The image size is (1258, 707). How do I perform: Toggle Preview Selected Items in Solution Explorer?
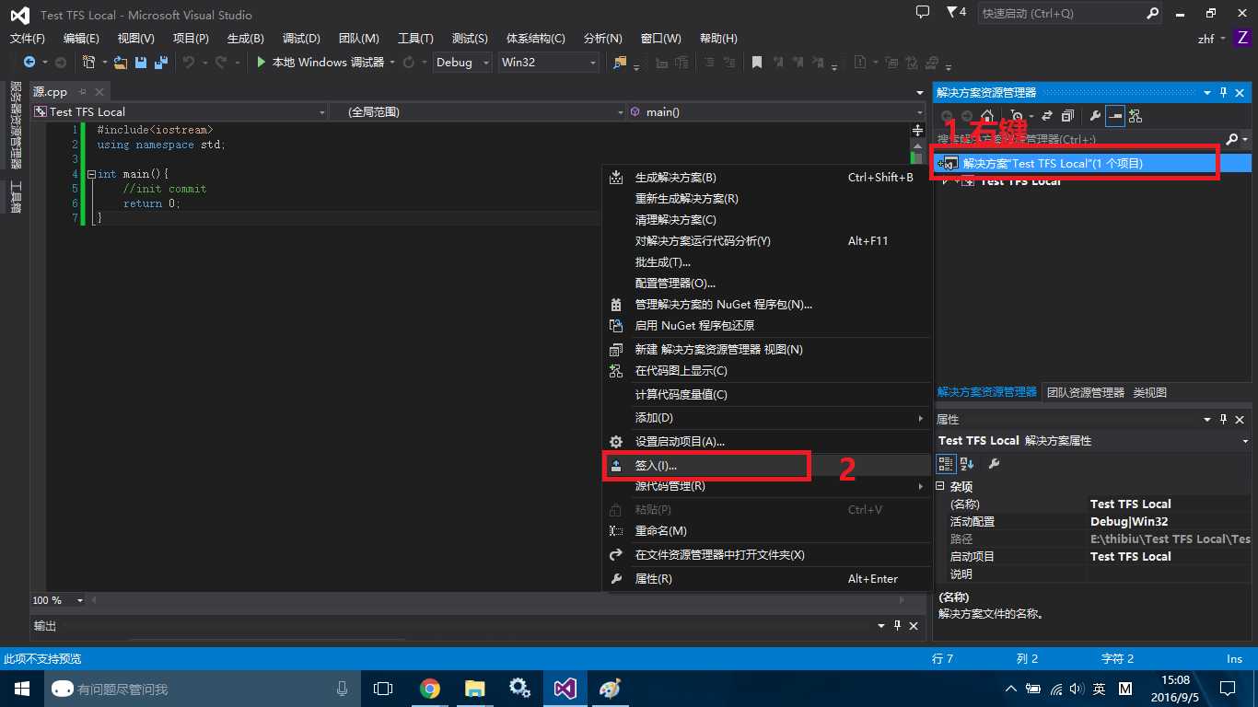pos(1115,116)
